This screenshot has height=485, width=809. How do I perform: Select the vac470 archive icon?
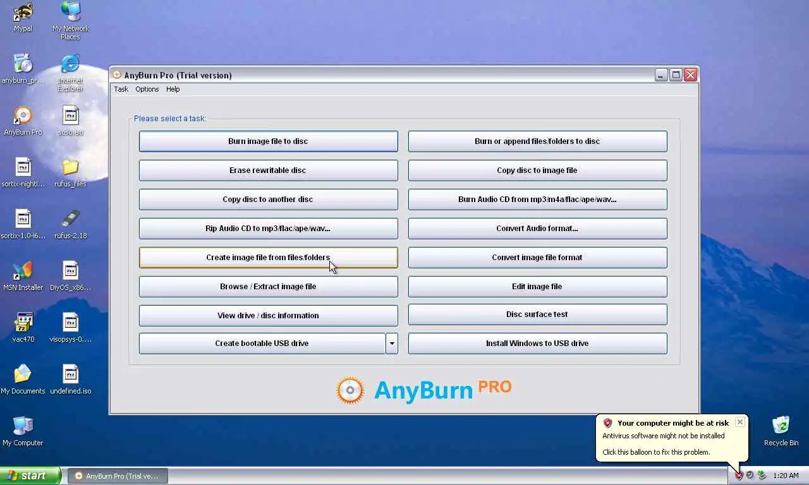click(x=23, y=328)
